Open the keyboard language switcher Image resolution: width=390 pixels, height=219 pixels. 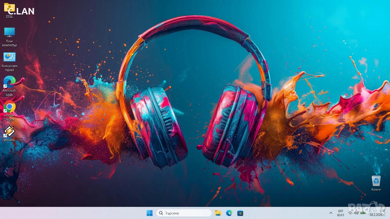pyautogui.click(x=340, y=213)
